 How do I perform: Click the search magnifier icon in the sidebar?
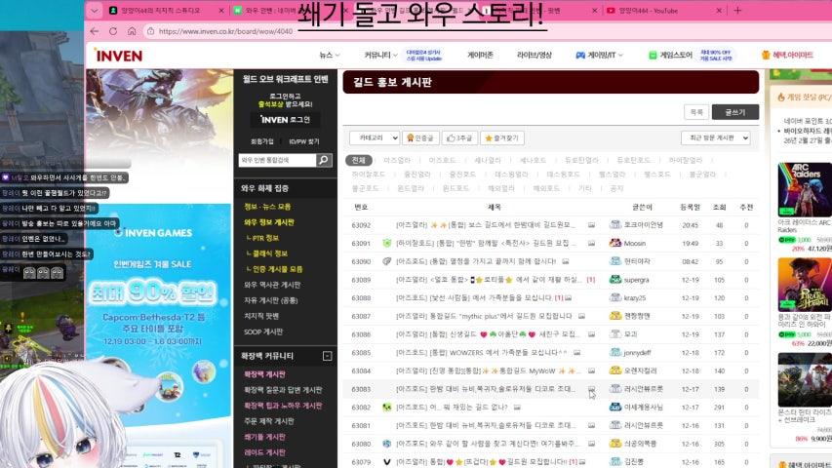[324, 160]
